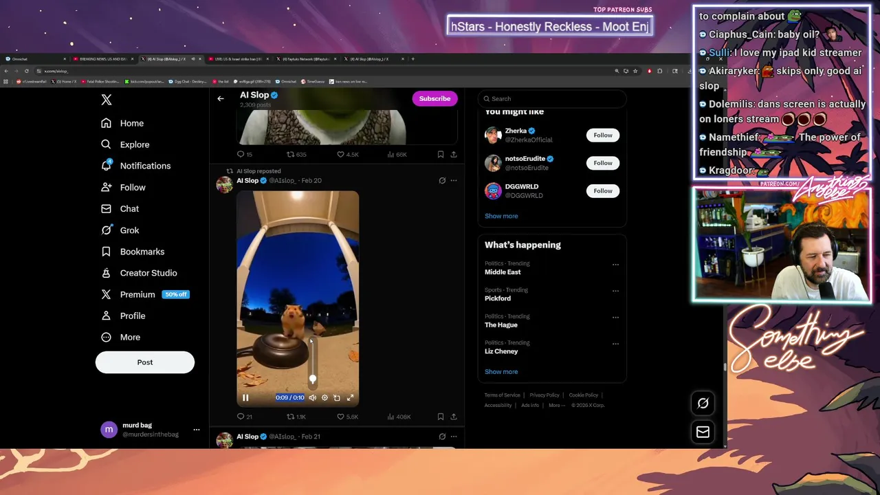The image size is (880, 495).
Task: Subscribe to AI Slop
Action: coord(434,98)
